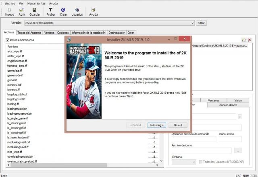
Task: Select file largelogos2d.cdf
Action: click(x=17, y=95)
